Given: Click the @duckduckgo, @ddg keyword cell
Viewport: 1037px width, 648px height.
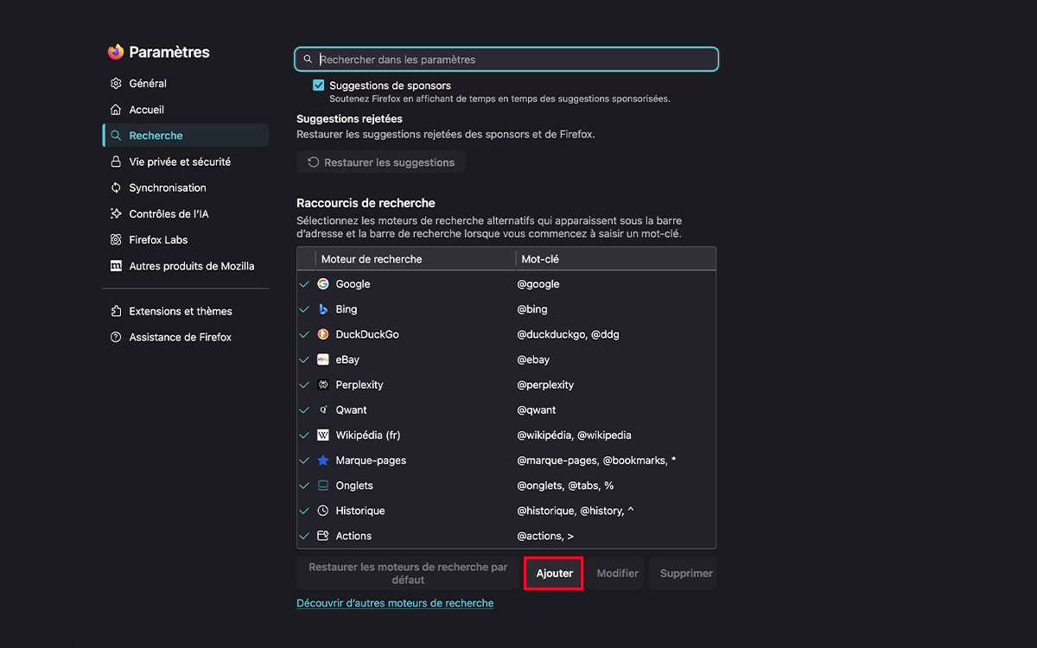Looking at the screenshot, I should click(x=569, y=334).
